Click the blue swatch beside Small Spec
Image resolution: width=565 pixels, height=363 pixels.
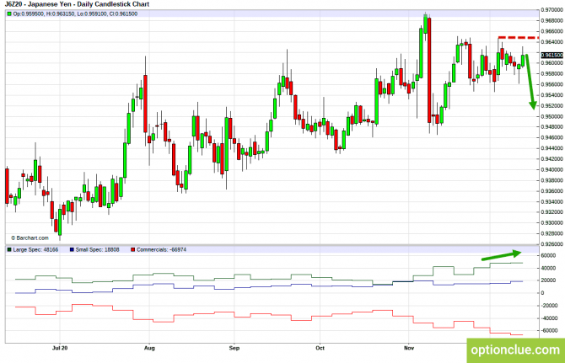[x=72, y=249]
